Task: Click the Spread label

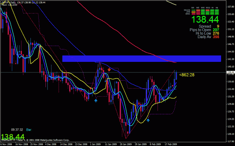Action: tap(205, 26)
